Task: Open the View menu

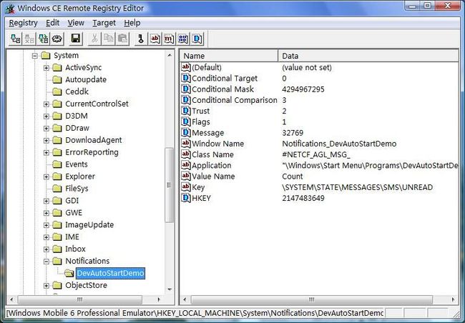Action: (x=76, y=23)
